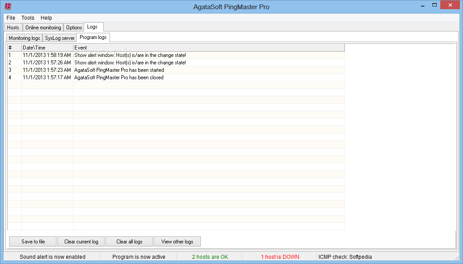Click the View other logs button

[177, 242]
